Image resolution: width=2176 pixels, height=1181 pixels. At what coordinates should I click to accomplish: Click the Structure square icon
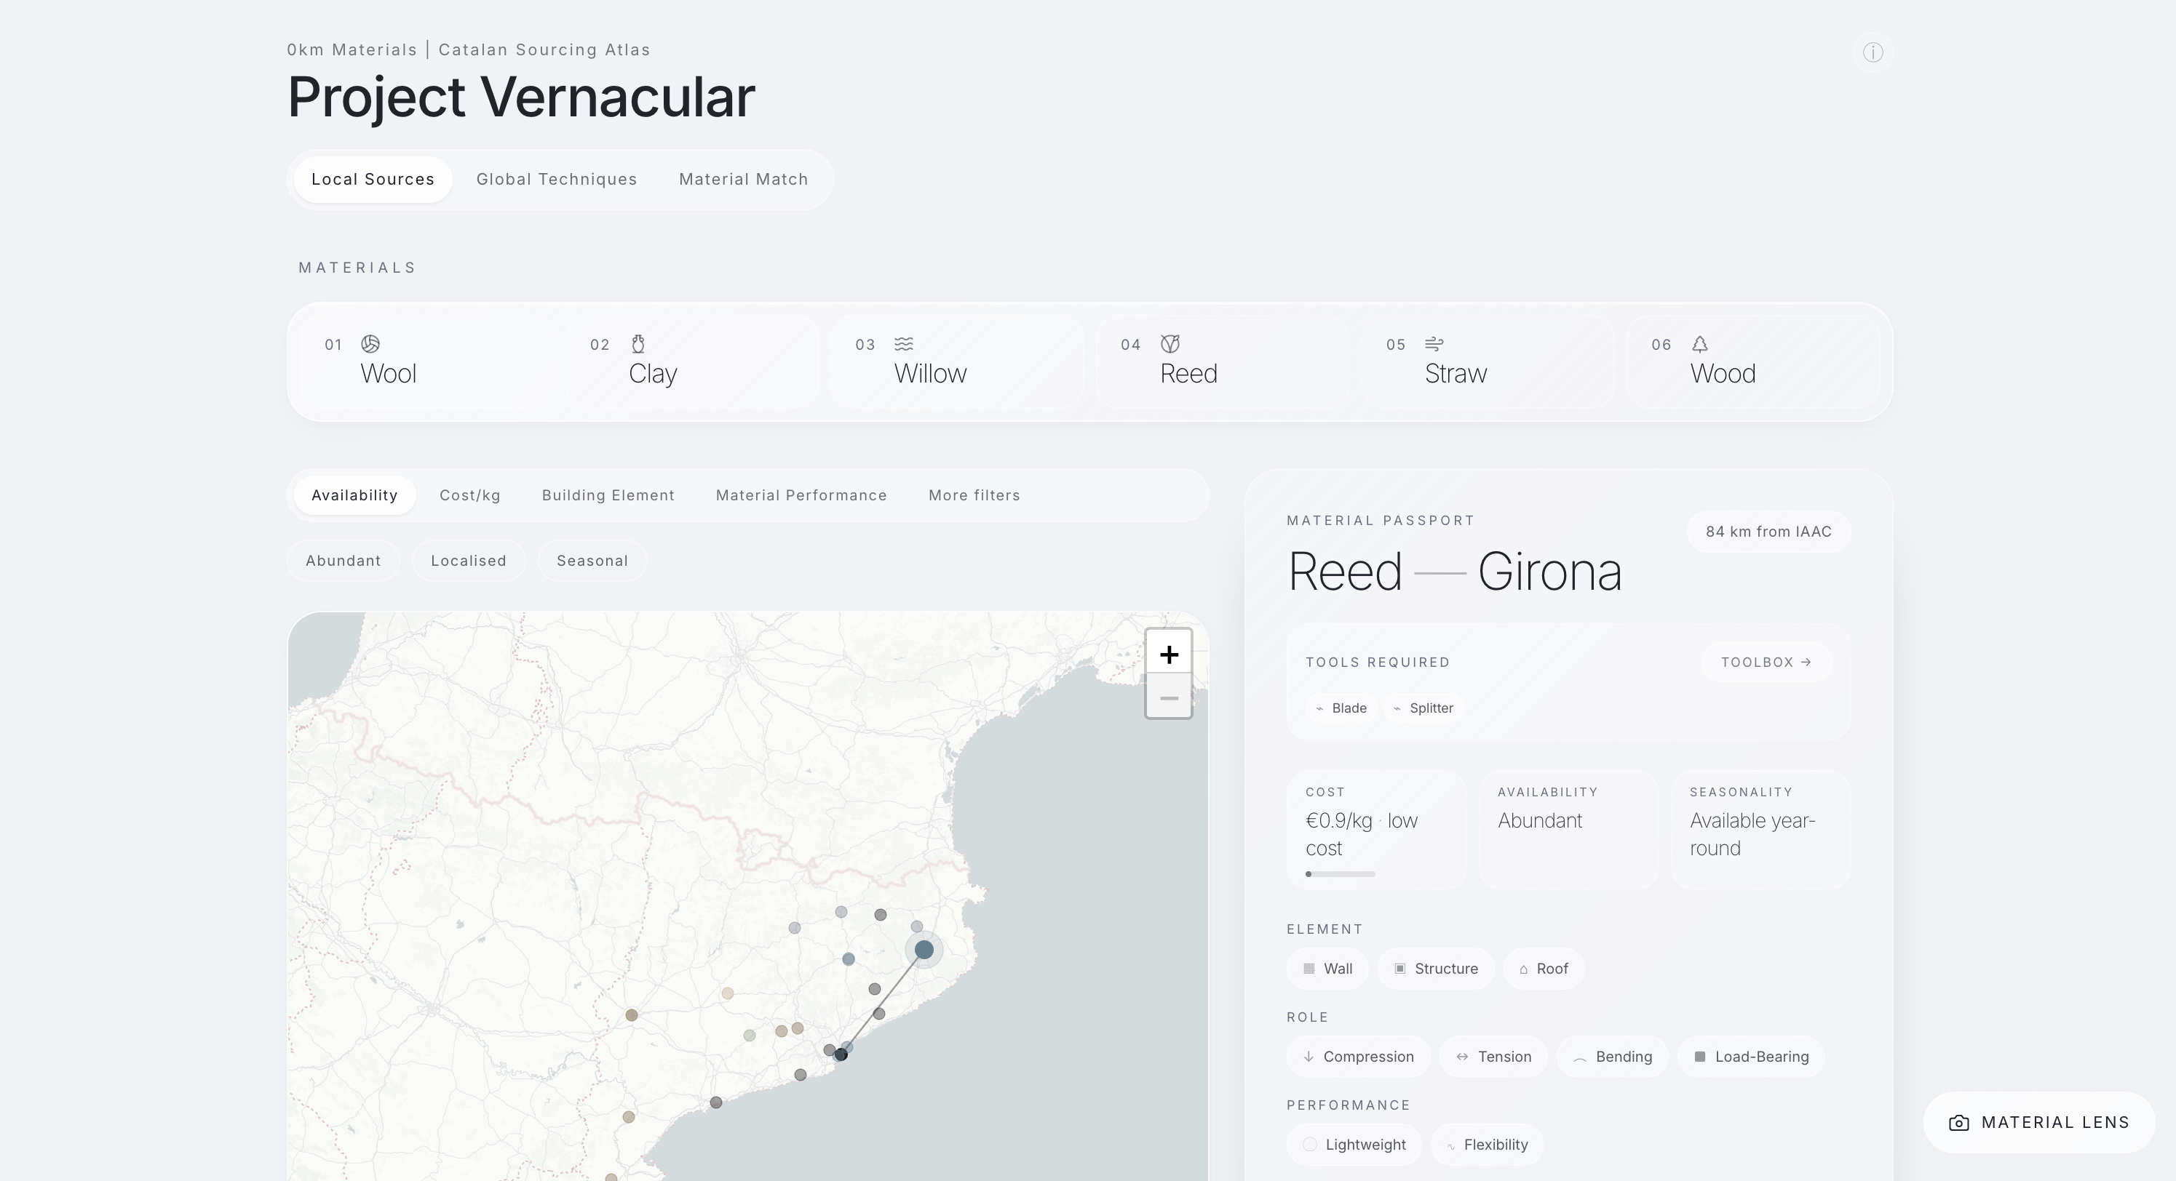tap(1399, 968)
